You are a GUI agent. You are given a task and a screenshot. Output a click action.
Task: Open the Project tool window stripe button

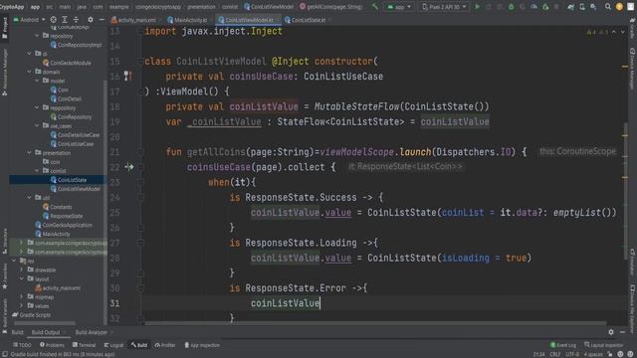click(4, 29)
